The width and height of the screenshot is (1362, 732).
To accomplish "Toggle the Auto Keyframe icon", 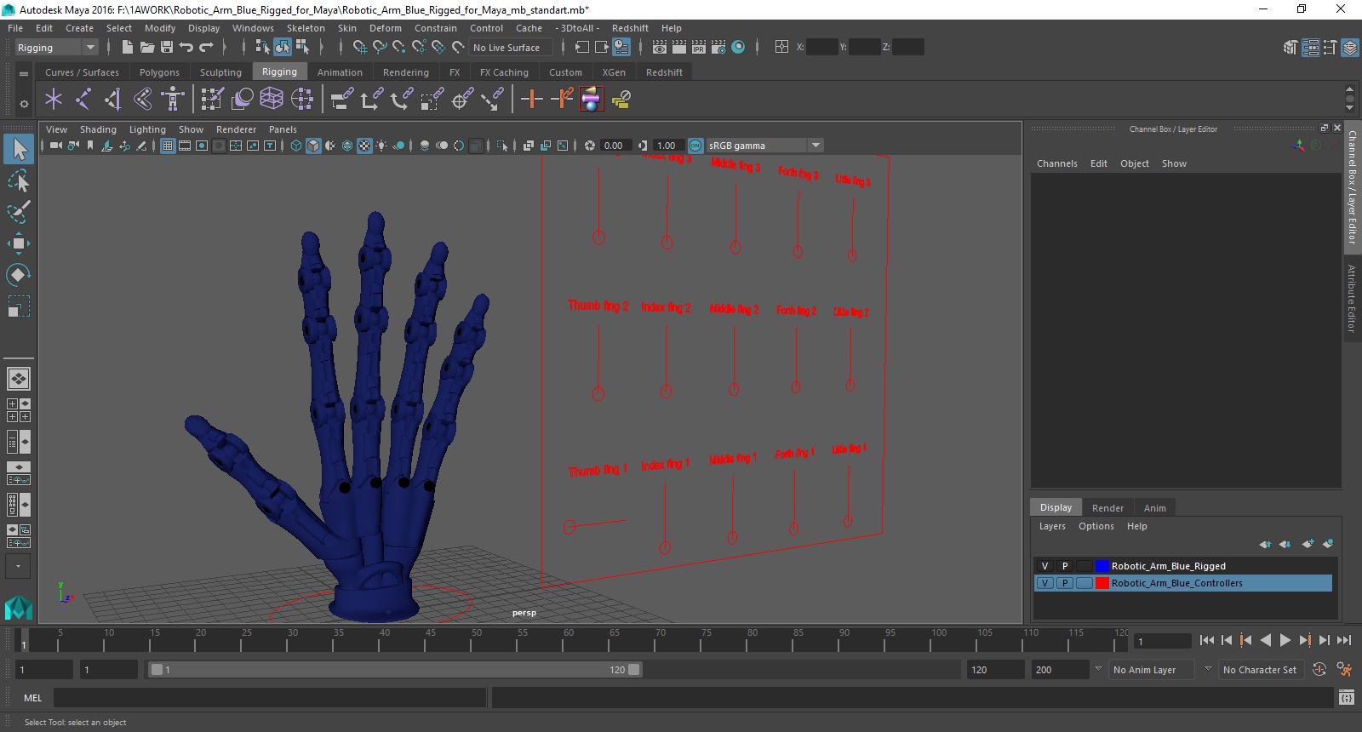I will 1319,670.
